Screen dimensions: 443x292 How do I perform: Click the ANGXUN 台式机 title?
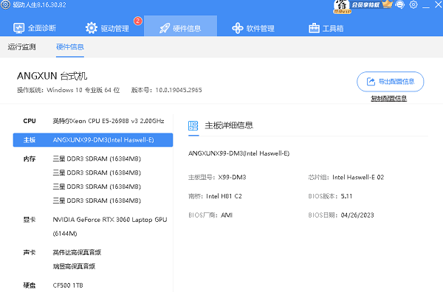tap(52, 76)
